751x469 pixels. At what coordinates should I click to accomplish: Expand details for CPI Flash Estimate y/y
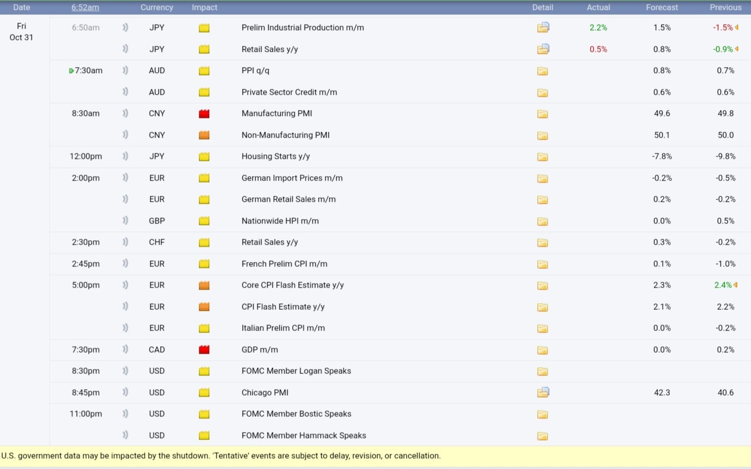point(543,307)
